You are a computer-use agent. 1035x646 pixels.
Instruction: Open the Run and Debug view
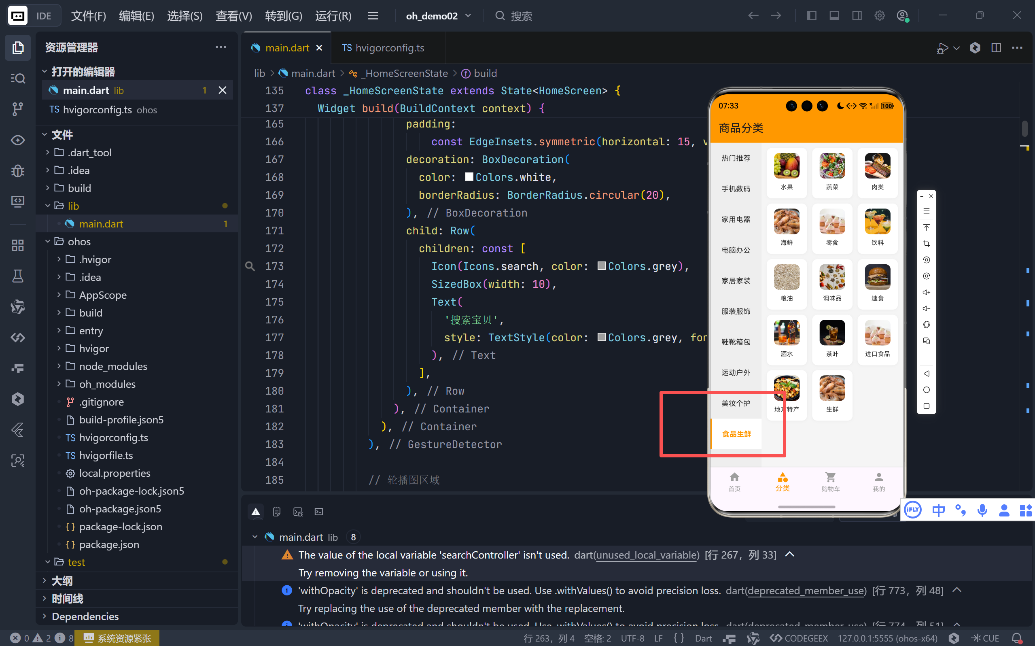17,171
